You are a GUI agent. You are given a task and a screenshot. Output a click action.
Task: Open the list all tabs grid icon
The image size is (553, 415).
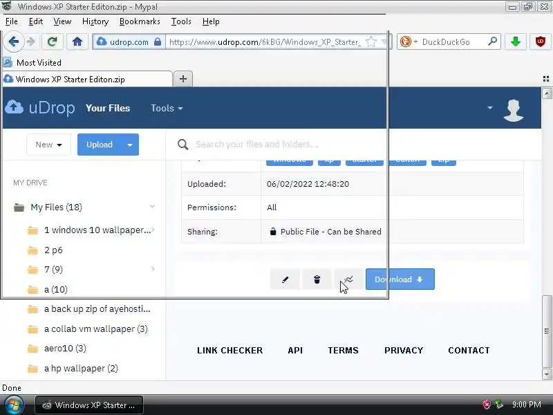[x=545, y=79]
